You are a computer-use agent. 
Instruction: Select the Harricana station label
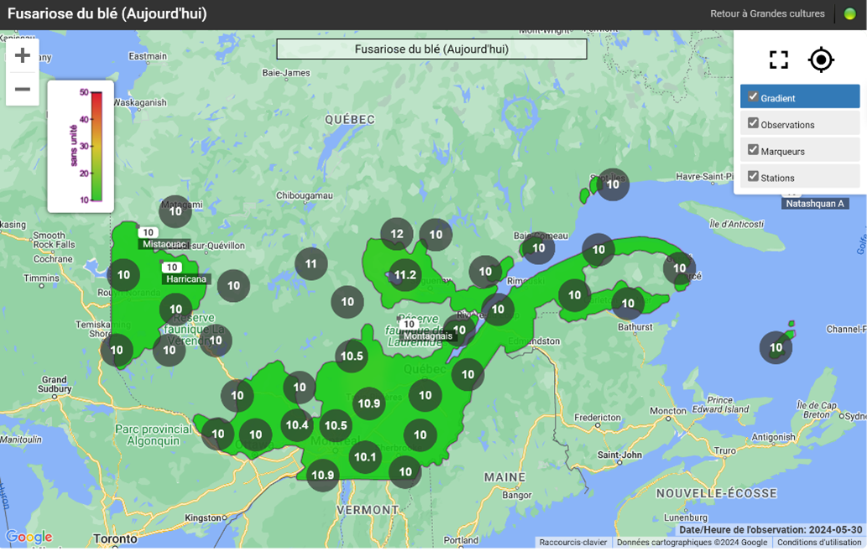(x=185, y=279)
